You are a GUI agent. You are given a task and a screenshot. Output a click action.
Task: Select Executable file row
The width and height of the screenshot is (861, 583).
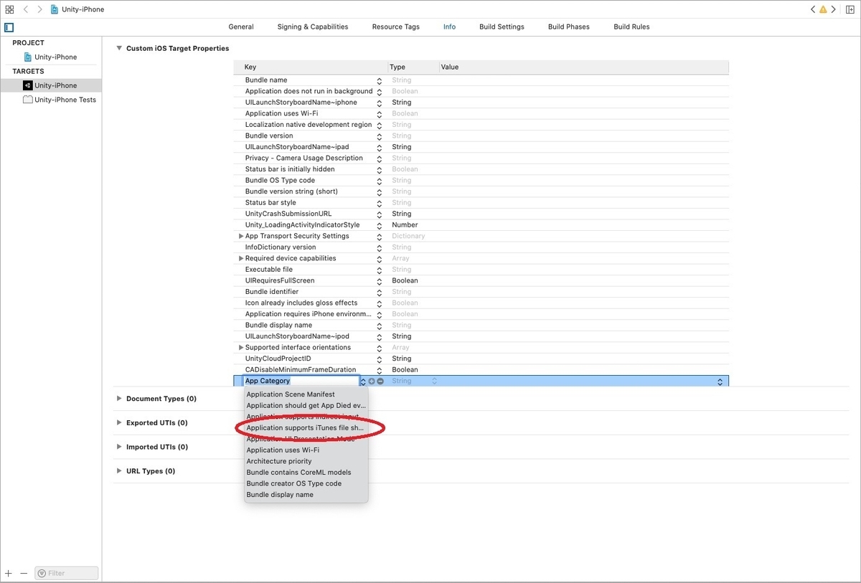481,270
